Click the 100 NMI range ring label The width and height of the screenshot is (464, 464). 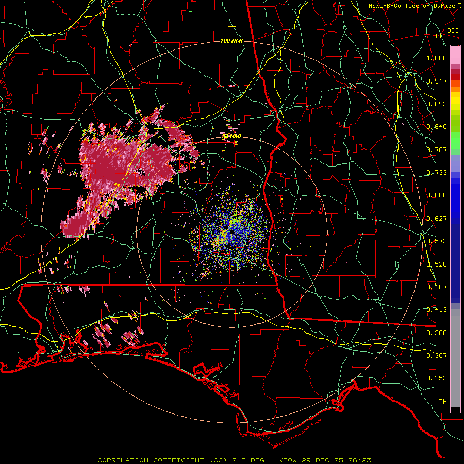point(231,41)
